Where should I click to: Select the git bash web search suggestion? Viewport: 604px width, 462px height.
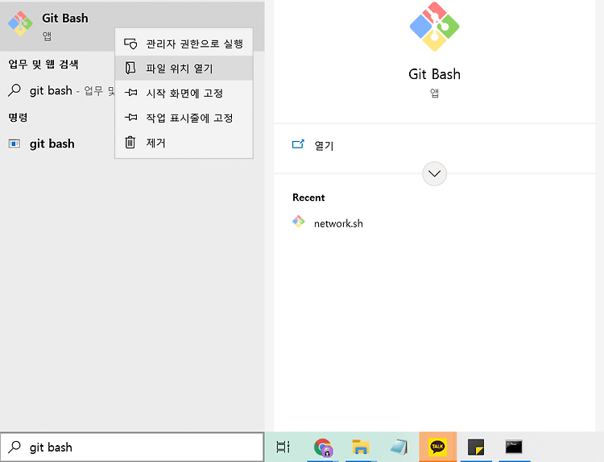point(58,90)
